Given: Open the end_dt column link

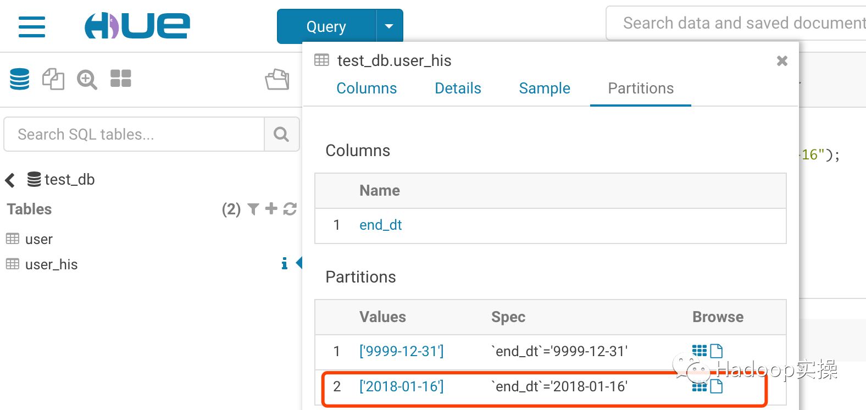Looking at the screenshot, I should (x=381, y=225).
